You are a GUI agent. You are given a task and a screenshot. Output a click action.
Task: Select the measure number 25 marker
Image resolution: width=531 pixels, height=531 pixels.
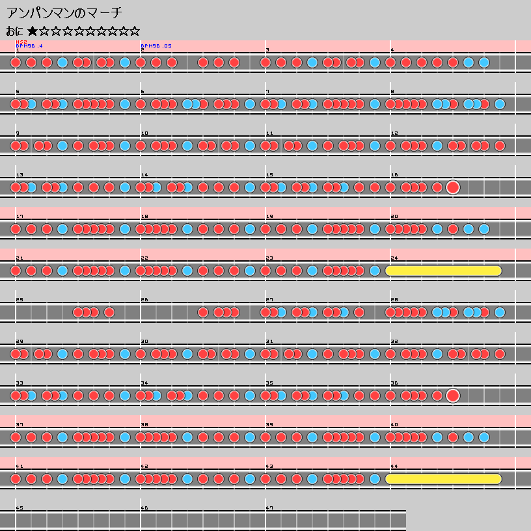(x=20, y=300)
